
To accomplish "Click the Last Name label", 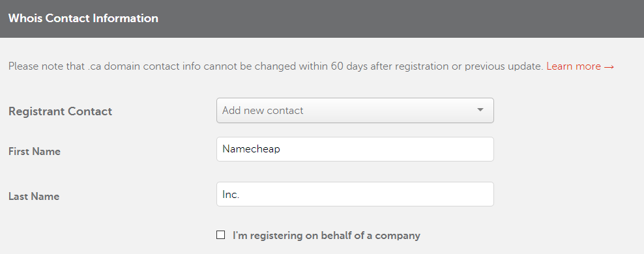I will point(34,196).
